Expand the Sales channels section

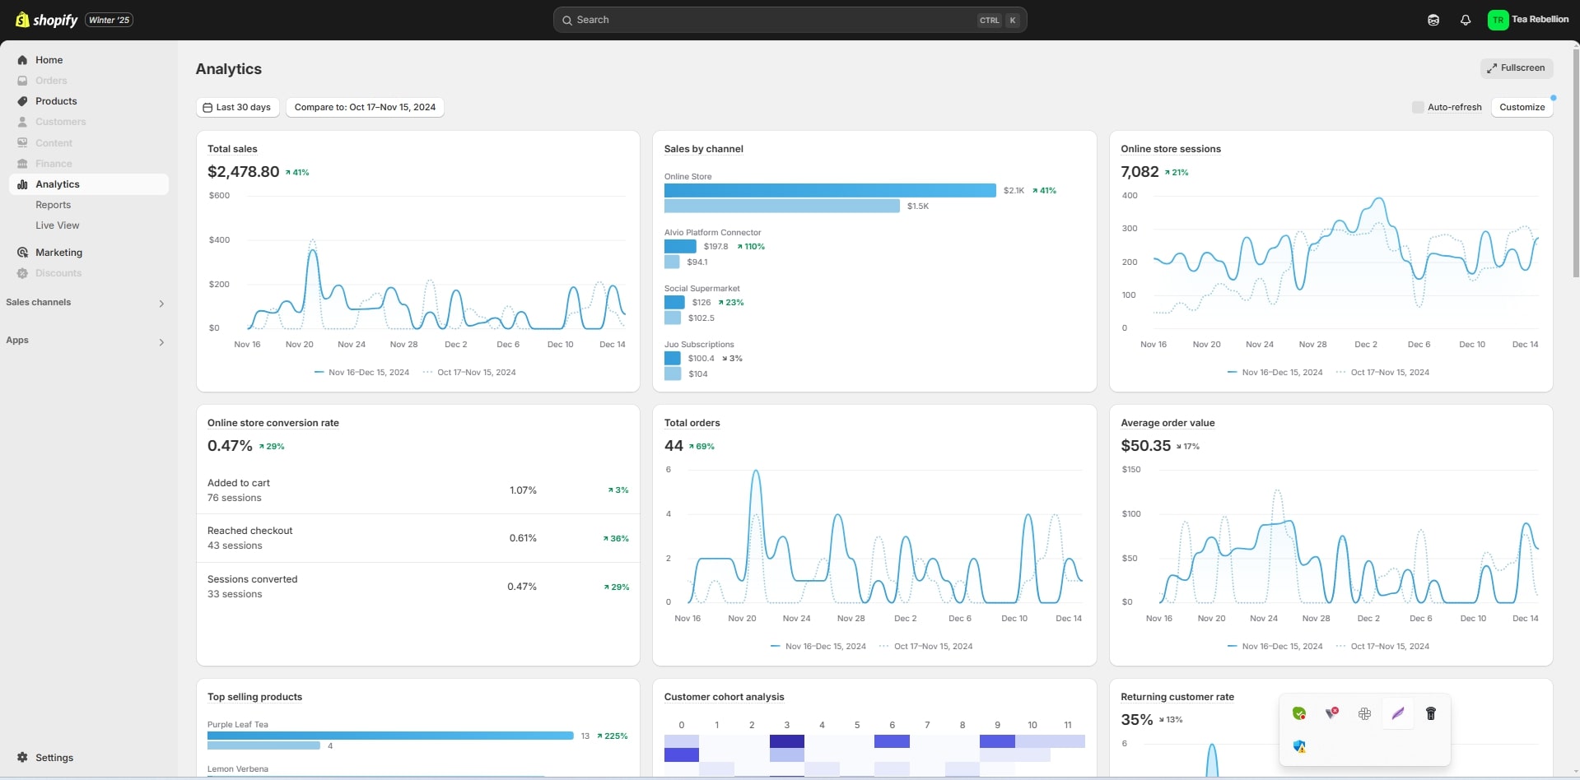pyautogui.click(x=161, y=304)
